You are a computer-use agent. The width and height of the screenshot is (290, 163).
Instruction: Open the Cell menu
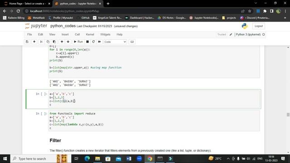[77, 34]
